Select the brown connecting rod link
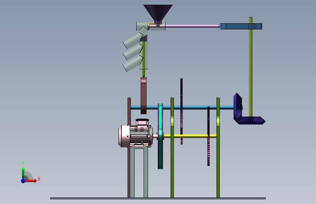This screenshot has height=204, width=316. (x=144, y=96)
